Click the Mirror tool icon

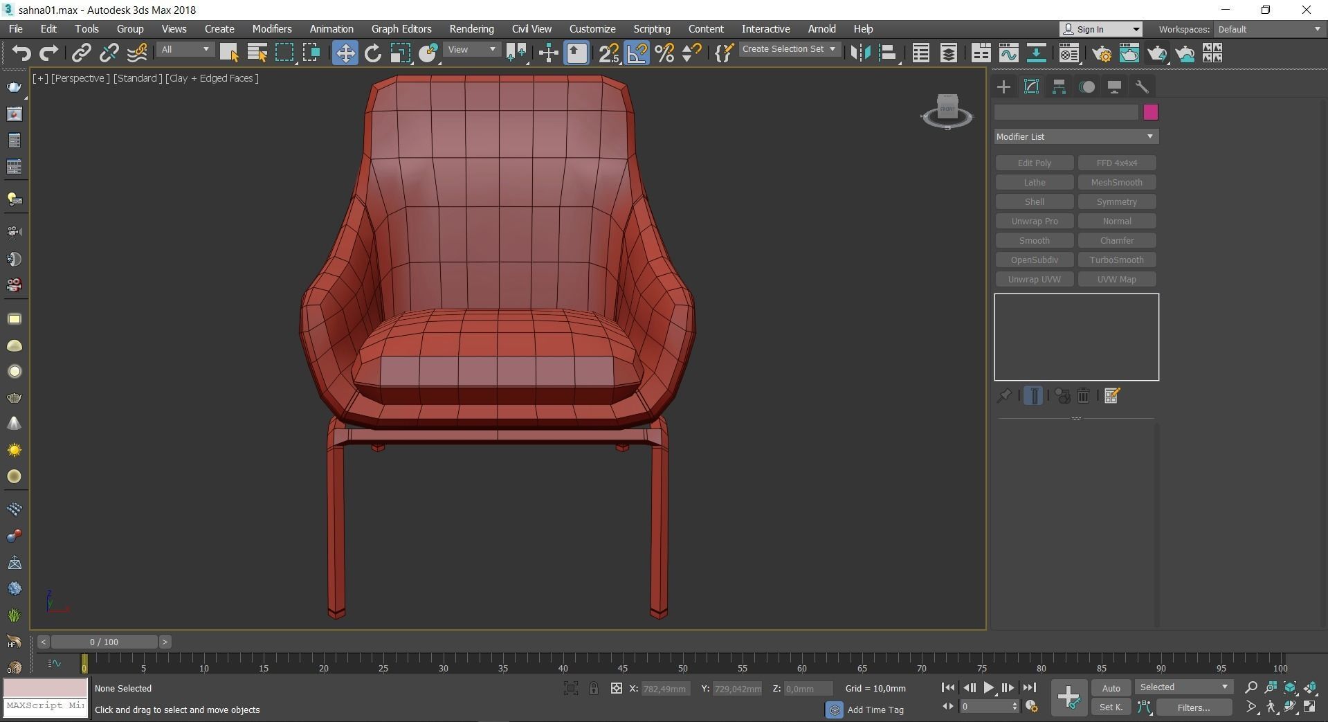[x=860, y=53]
